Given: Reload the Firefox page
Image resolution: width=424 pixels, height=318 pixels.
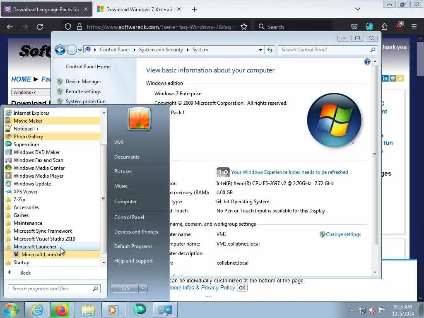Looking at the screenshot, I should [x=40, y=27].
